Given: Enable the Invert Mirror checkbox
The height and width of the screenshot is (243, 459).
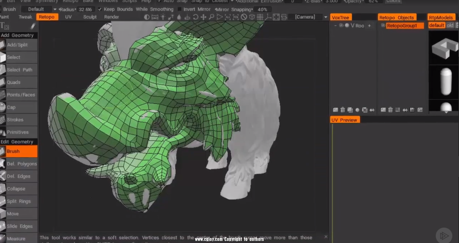Looking at the screenshot, I should (179, 9).
